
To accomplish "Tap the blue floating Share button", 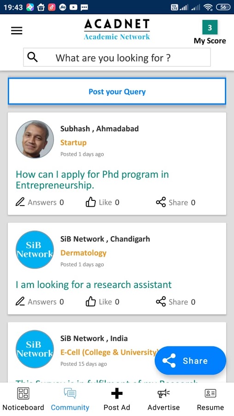I will [x=190, y=361].
